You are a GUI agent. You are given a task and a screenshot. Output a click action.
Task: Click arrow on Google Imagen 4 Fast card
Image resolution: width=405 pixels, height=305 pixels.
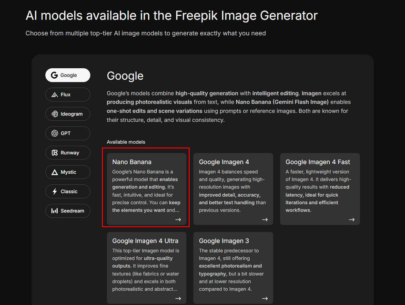[351, 220]
